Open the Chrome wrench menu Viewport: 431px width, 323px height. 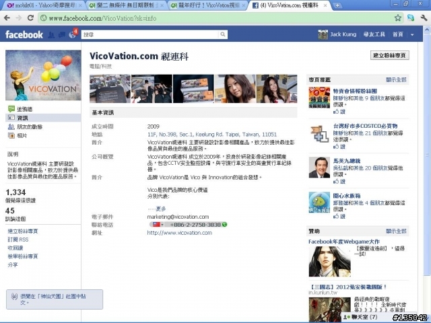point(424,18)
